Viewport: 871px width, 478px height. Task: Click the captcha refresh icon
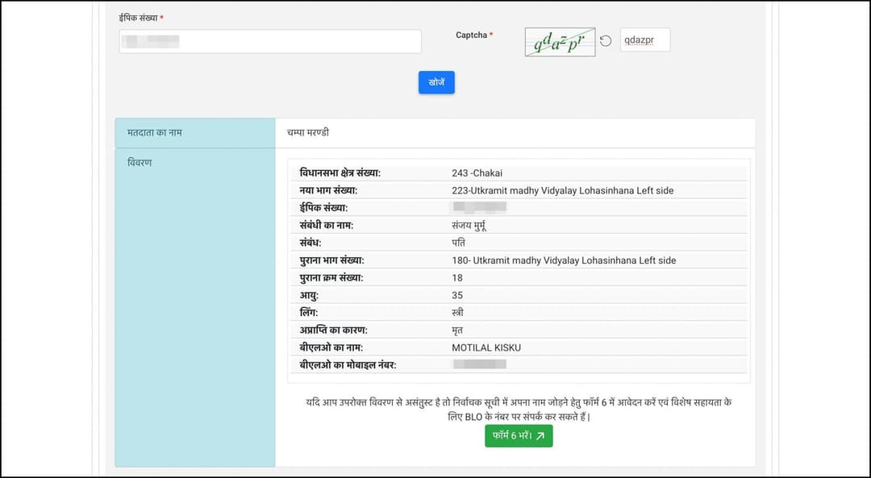pyautogui.click(x=606, y=41)
